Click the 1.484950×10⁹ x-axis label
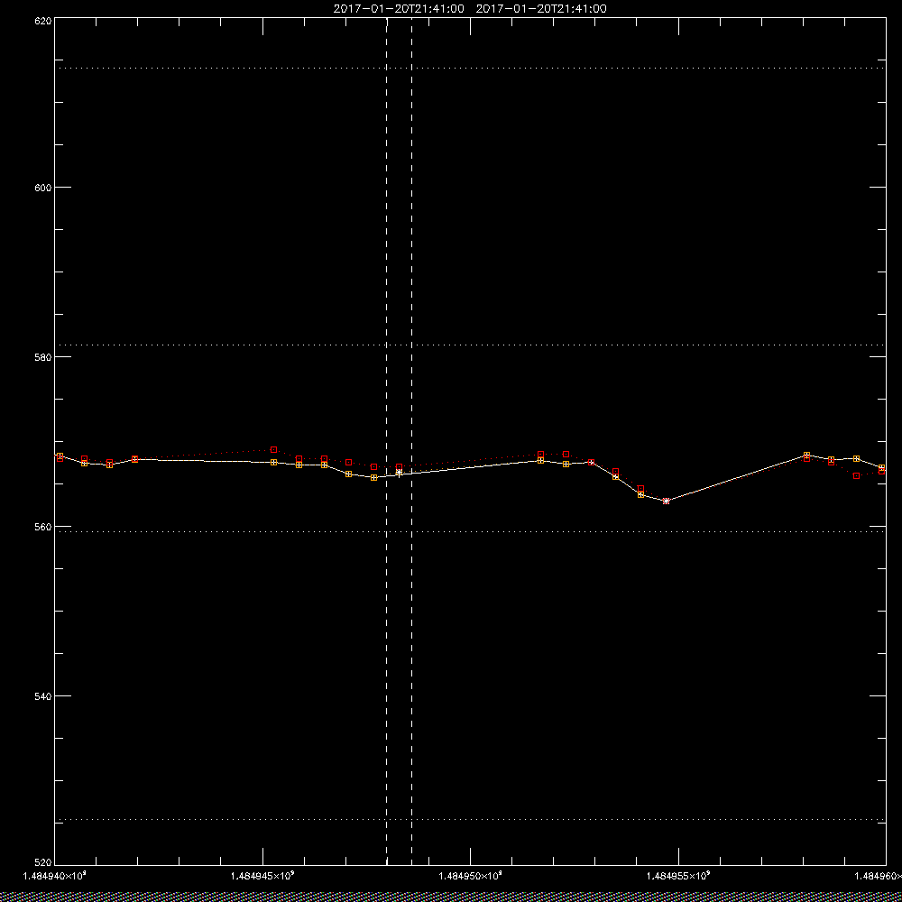This screenshot has height=902, width=902. (471, 876)
